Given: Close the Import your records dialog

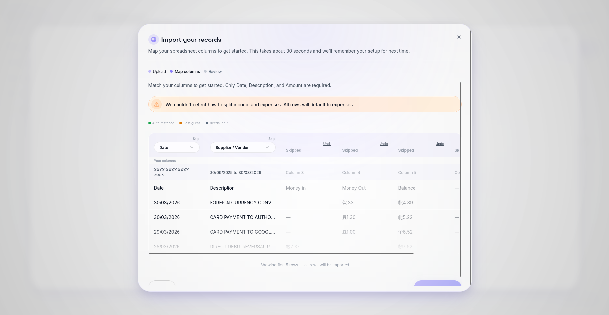Looking at the screenshot, I should (459, 37).
